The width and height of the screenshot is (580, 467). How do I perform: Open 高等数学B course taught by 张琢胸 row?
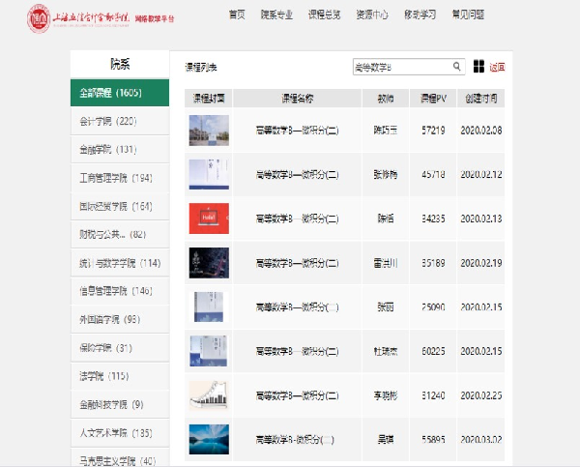coord(297,174)
